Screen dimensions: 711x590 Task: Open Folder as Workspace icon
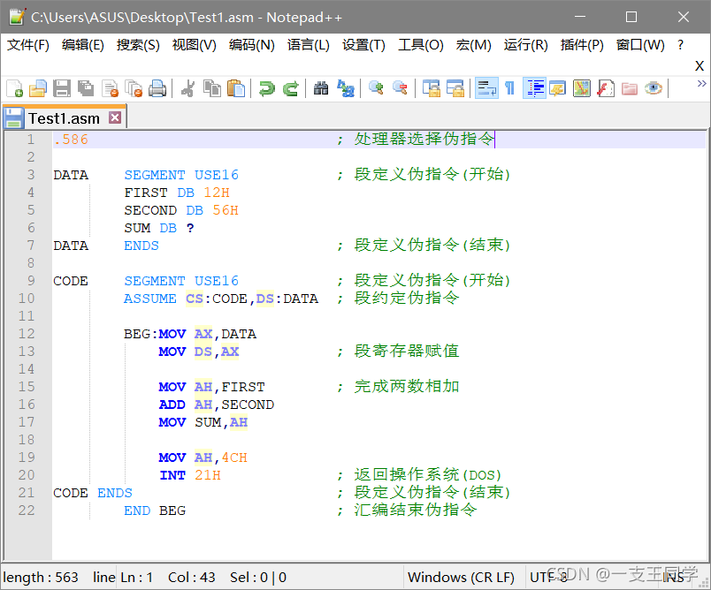(x=630, y=88)
